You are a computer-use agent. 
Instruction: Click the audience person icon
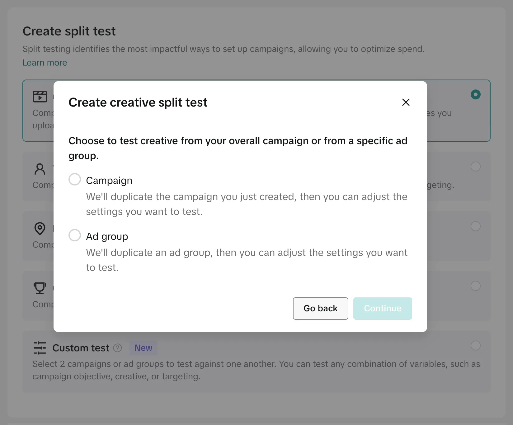click(40, 169)
